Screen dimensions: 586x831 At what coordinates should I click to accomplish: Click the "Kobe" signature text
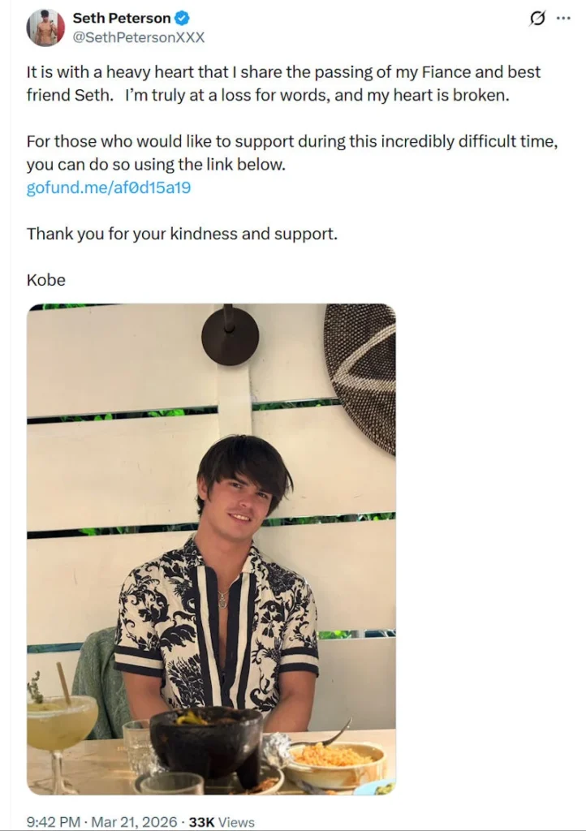click(45, 280)
